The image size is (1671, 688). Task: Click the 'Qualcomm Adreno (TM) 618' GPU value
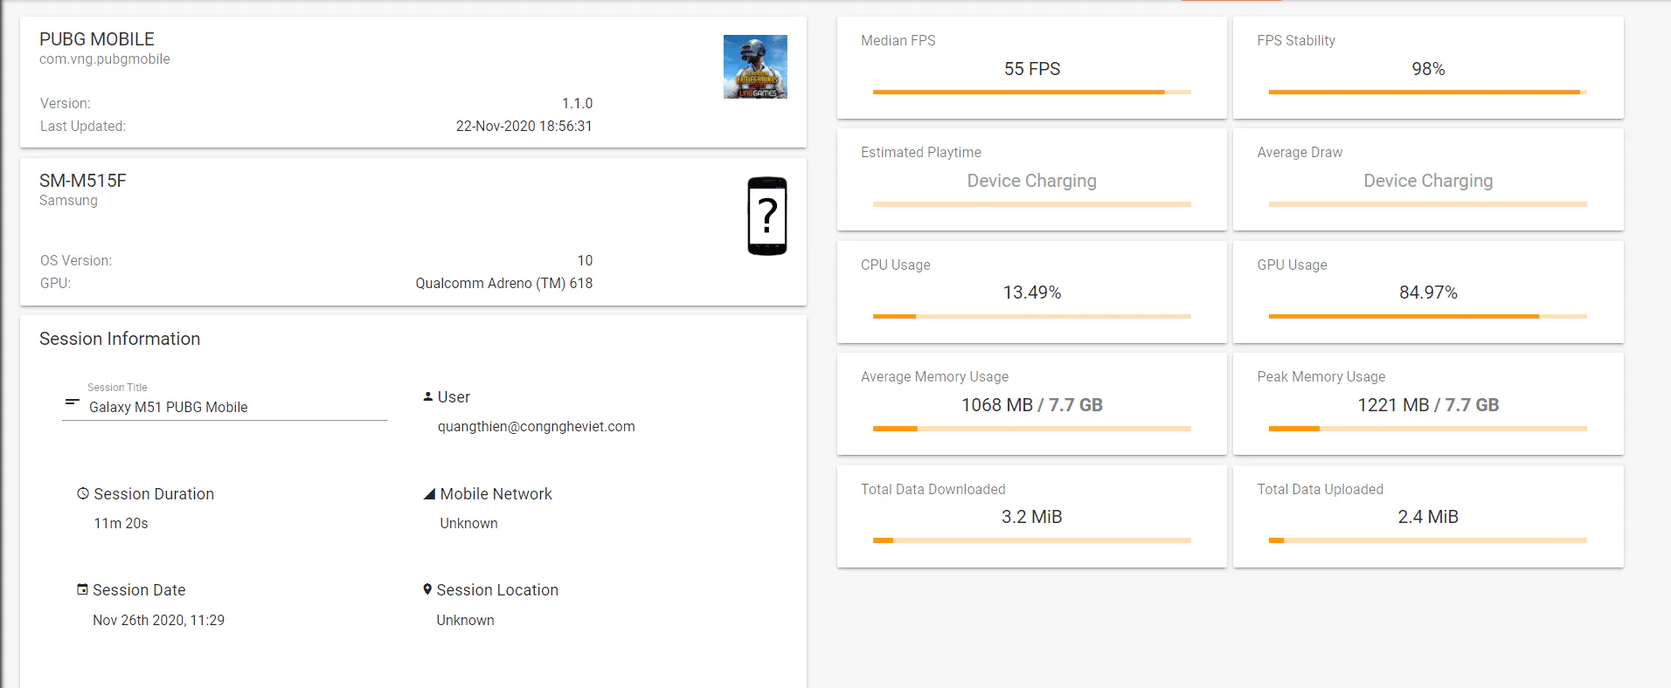point(504,284)
